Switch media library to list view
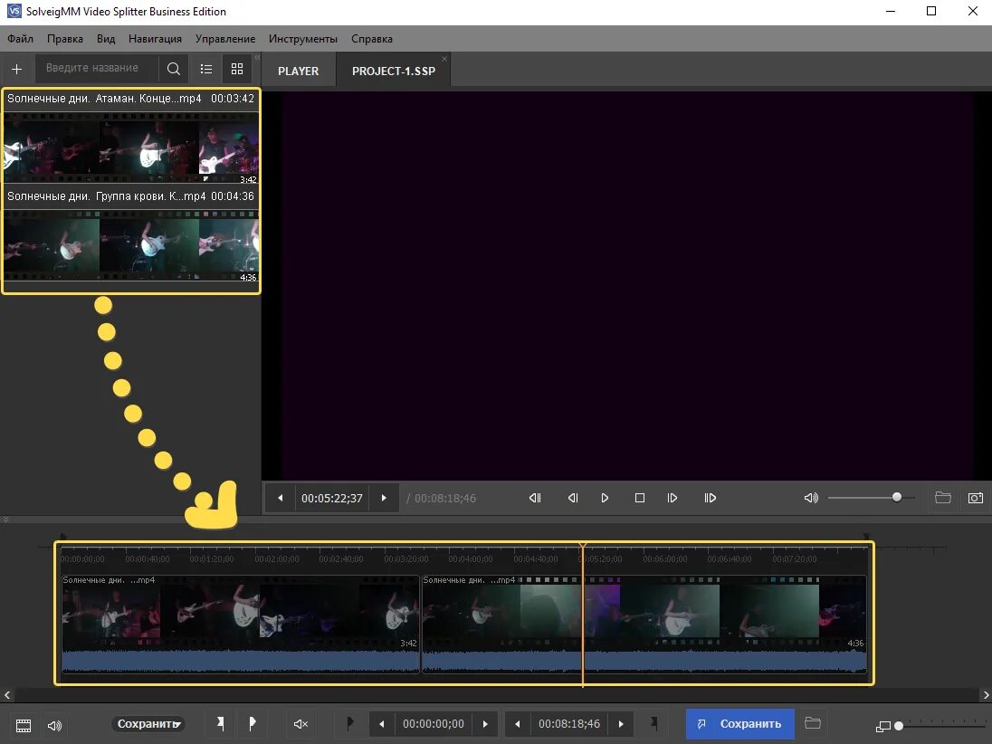The height and width of the screenshot is (744, 992). pyautogui.click(x=206, y=69)
